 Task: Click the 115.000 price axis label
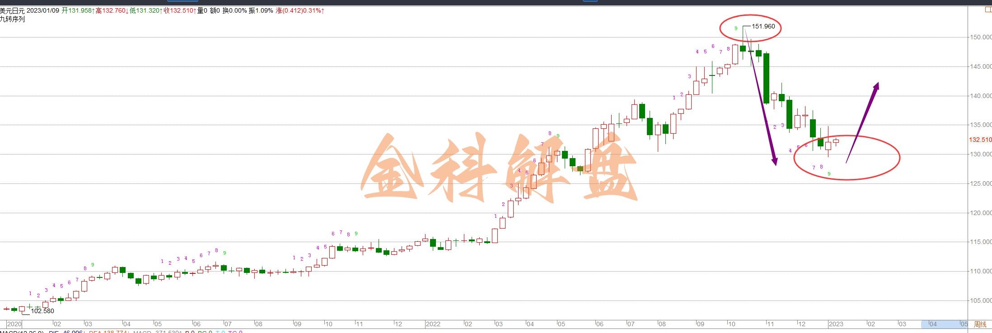(x=981, y=242)
